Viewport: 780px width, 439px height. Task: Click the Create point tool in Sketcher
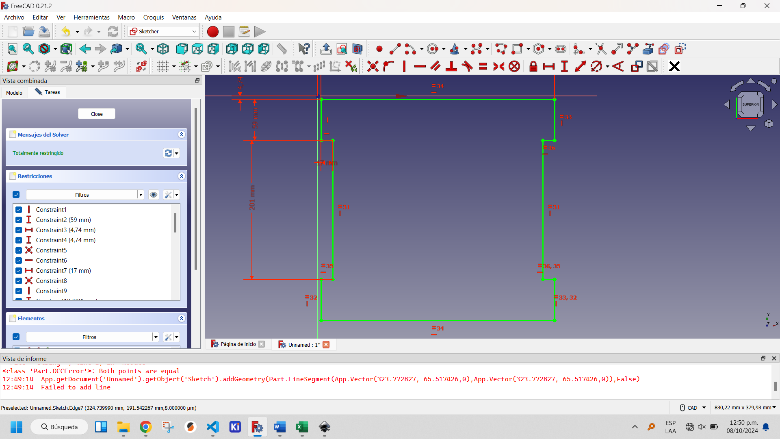point(379,49)
